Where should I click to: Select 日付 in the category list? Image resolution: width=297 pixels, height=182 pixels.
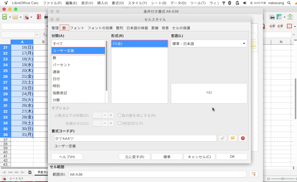(56, 79)
